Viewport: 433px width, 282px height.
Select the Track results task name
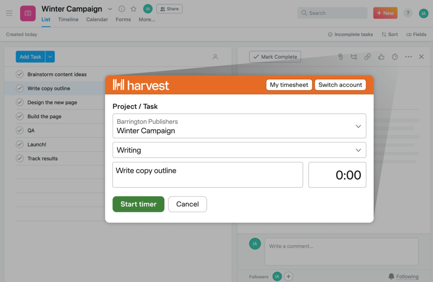(42, 159)
